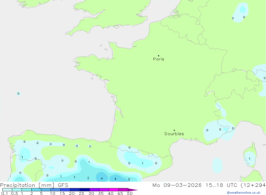Click the 'GFS' model label

coord(63,185)
